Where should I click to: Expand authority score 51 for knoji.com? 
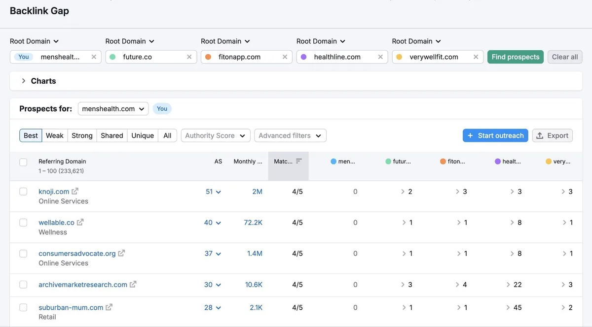pos(213,191)
